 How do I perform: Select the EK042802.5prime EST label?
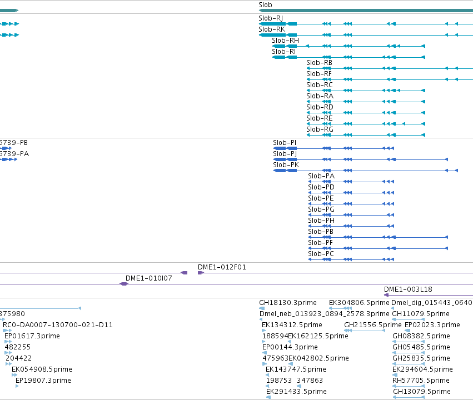319,359
